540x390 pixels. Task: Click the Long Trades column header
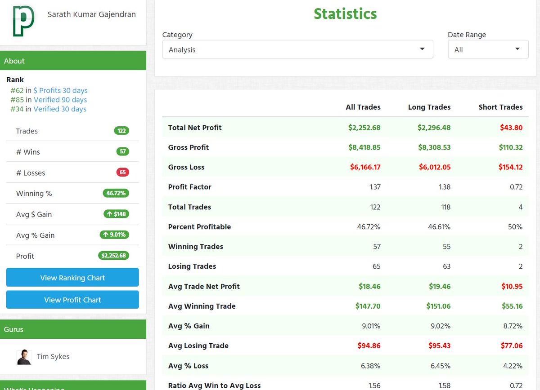(429, 107)
